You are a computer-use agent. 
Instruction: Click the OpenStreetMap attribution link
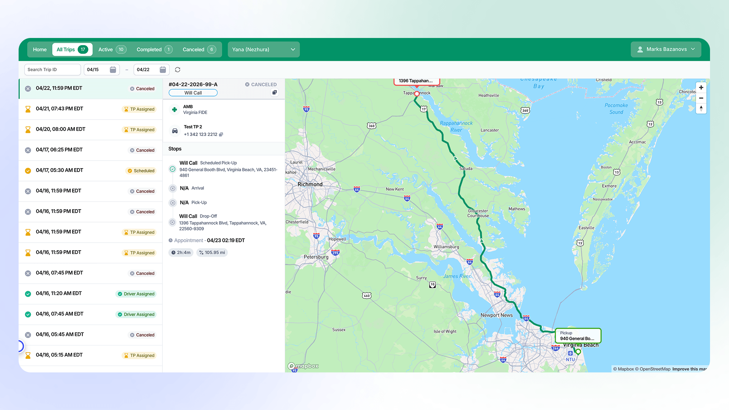[653, 369]
